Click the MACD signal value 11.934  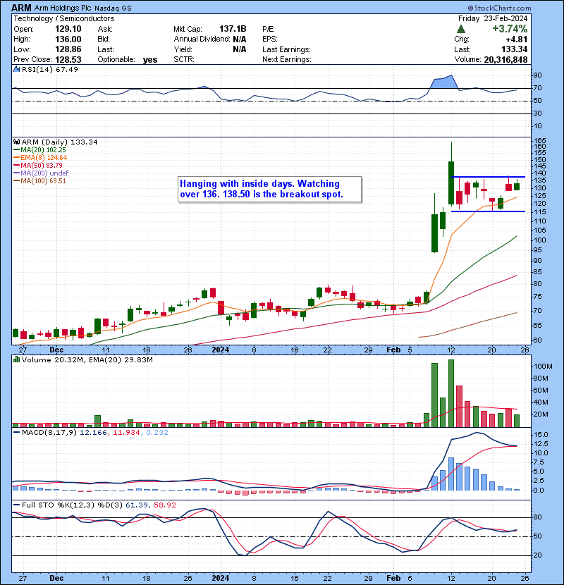coord(126,433)
